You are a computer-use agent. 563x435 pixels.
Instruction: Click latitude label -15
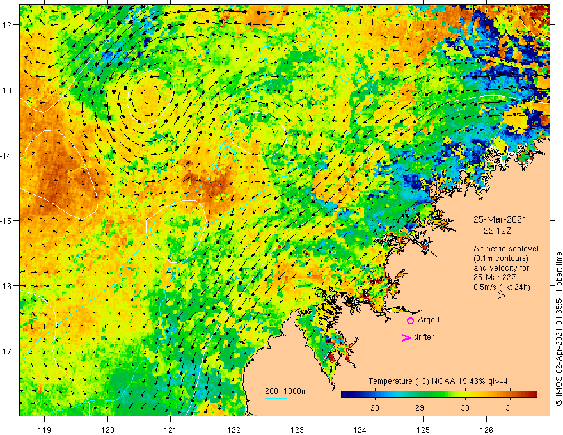pyautogui.click(x=7, y=221)
